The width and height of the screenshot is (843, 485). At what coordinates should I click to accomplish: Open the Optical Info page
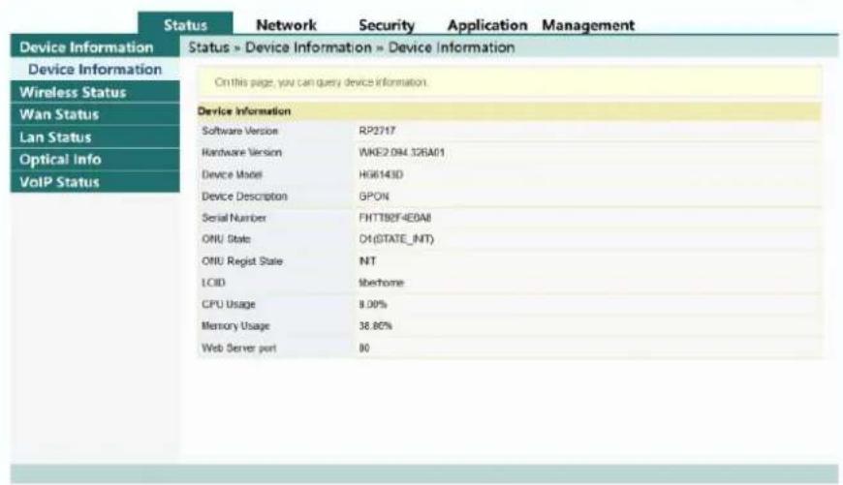coord(95,160)
